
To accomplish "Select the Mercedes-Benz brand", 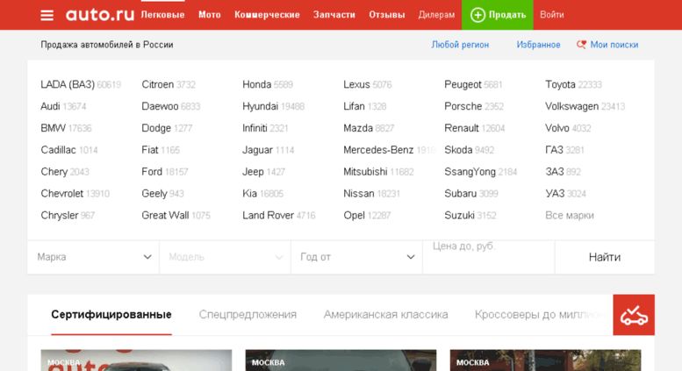I will tap(378, 150).
